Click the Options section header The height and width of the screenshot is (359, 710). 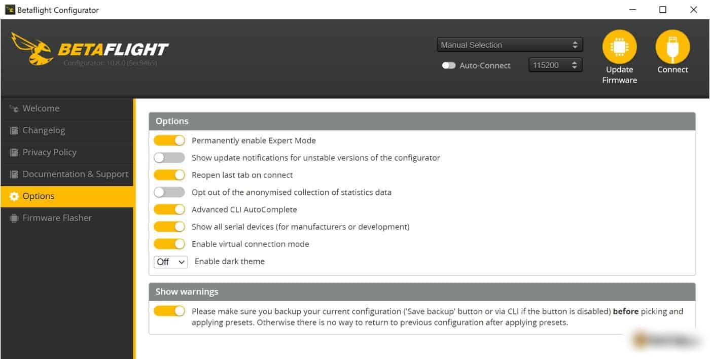(x=422, y=121)
